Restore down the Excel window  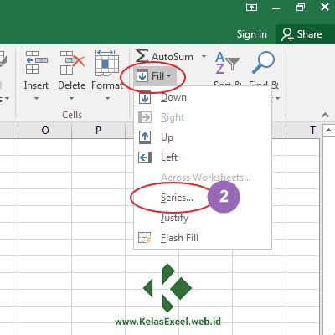[301, 7]
